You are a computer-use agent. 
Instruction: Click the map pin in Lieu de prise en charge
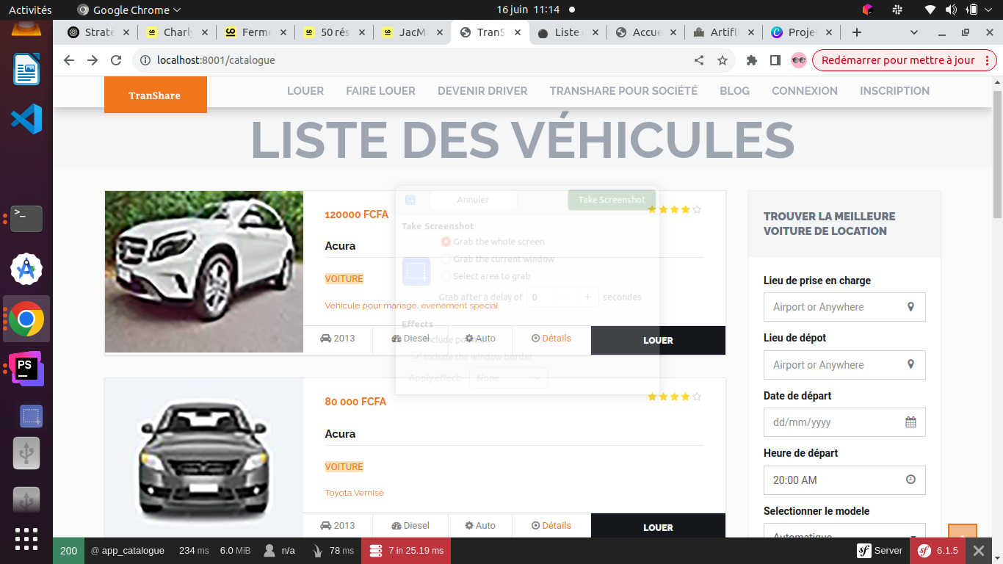(x=910, y=307)
